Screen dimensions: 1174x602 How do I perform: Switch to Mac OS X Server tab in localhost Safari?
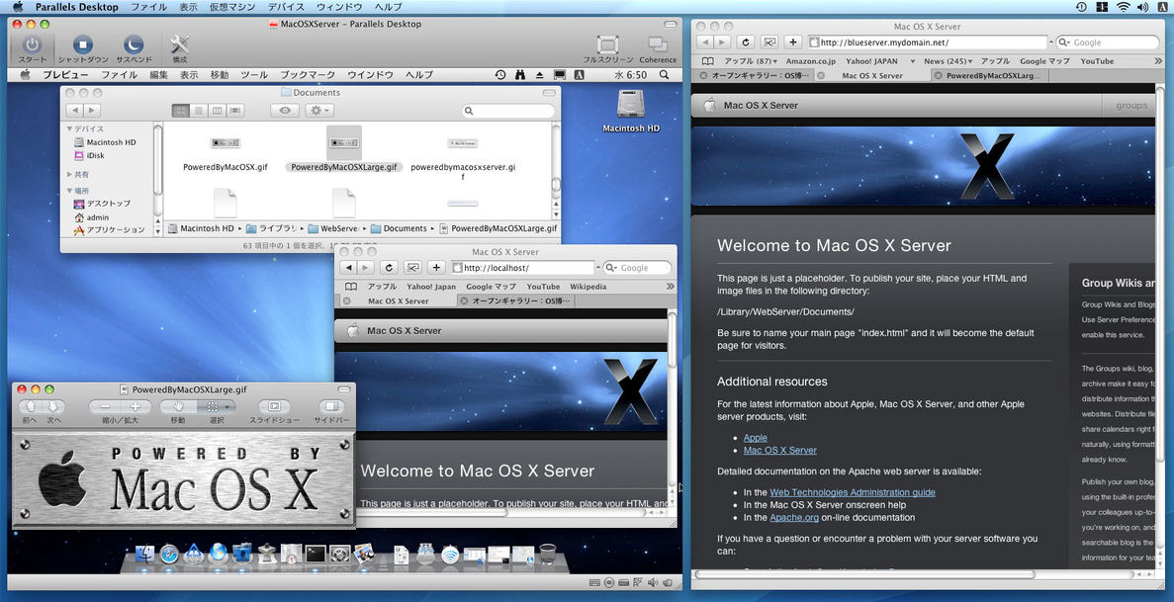(398, 301)
